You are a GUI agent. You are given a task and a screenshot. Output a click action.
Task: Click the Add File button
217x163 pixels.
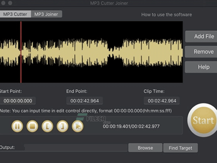(x=201, y=36)
